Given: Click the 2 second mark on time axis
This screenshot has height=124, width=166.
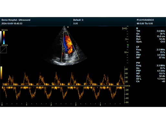Looking at the screenshot, I should coord(51,105).
